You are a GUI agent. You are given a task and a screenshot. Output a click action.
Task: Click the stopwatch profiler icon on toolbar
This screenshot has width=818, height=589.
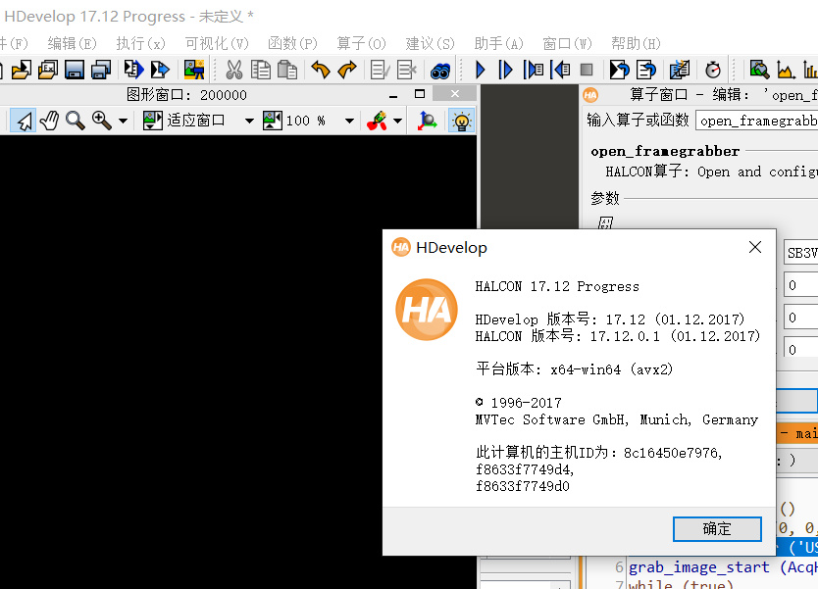[x=714, y=70]
